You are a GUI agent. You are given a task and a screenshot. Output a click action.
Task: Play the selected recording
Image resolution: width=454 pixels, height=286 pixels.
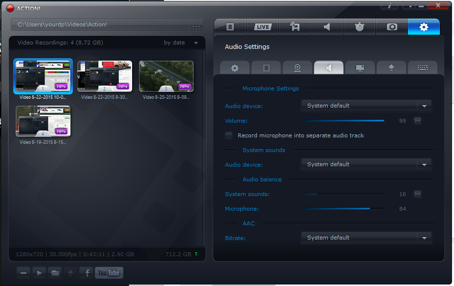(39, 273)
